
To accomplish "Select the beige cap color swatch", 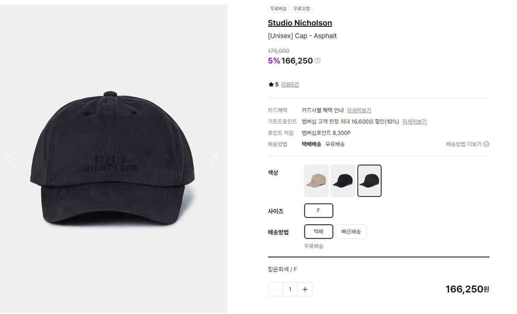I will pyautogui.click(x=316, y=181).
